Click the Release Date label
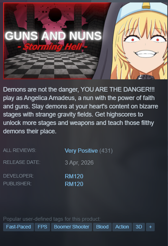The height and width of the screenshot is (246, 168). click(22, 162)
